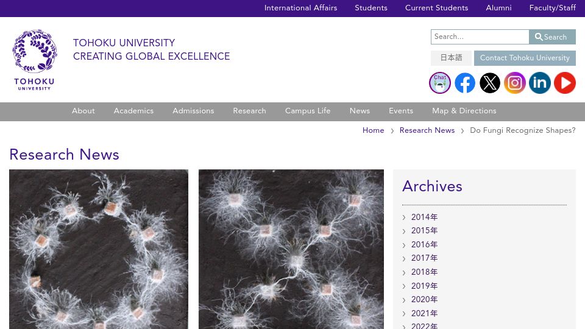Open the YouTube icon
This screenshot has height=329, width=585.
pyautogui.click(x=565, y=83)
